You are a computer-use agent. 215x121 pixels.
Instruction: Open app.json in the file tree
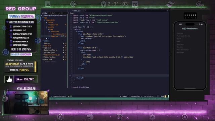click(47, 48)
